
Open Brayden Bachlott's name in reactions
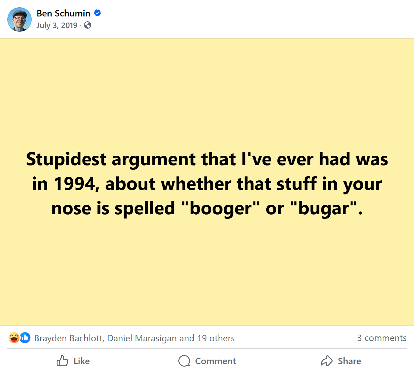tap(69, 338)
